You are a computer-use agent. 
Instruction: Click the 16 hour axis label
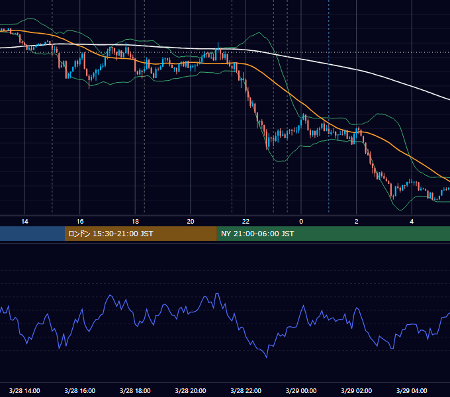pos(80,222)
